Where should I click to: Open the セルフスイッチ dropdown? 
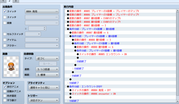[x=33, y=34]
